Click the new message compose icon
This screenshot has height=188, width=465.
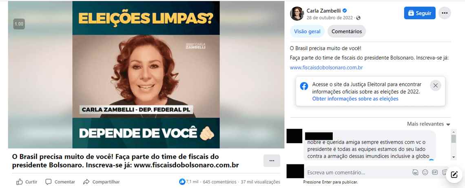coord(454,175)
